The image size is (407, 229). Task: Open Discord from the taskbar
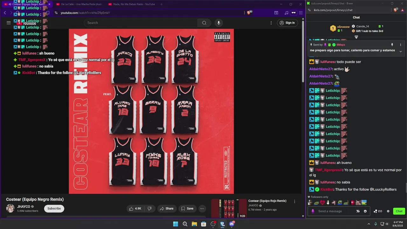pyautogui.click(x=232, y=224)
